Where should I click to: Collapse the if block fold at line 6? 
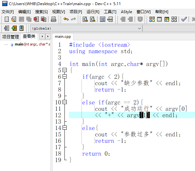pos(64,76)
